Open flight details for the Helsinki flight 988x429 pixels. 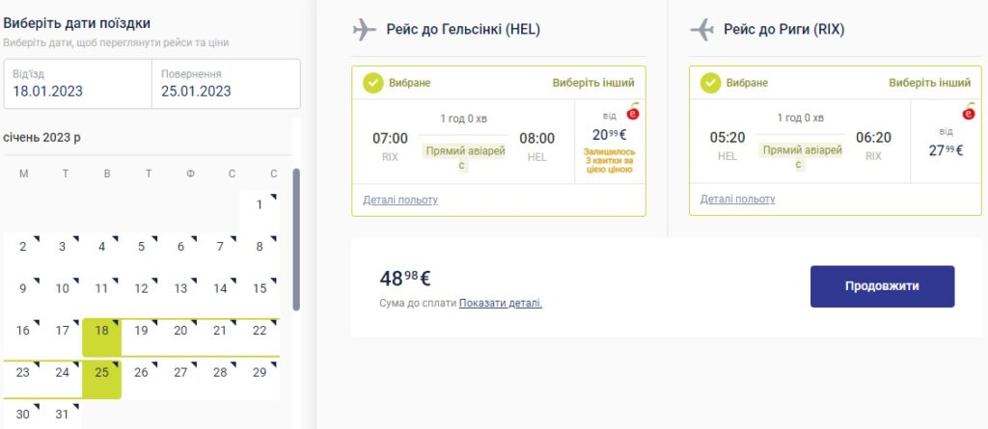pyautogui.click(x=399, y=200)
